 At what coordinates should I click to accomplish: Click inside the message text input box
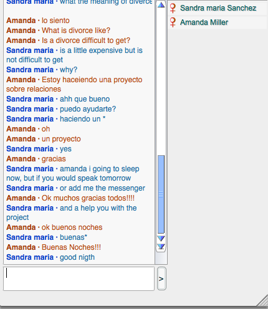tap(79, 278)
